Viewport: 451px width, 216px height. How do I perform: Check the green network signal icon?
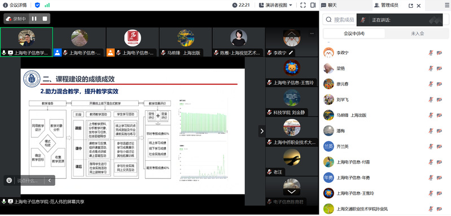click(47, 5)
